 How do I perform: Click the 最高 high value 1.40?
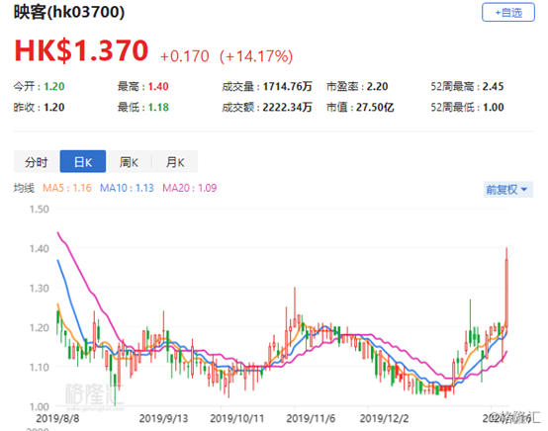pyautogui.click(x=143, y=86)
